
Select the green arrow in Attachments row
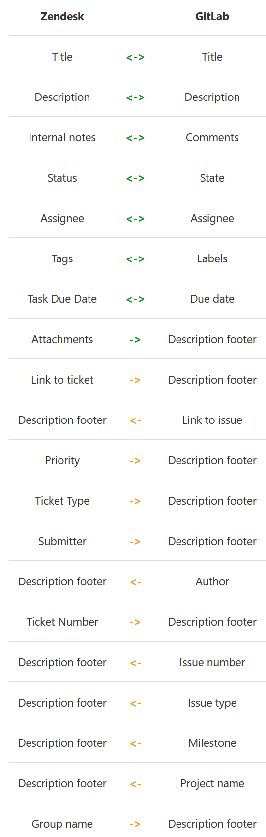pyautogui.click(x=135, y=340)
